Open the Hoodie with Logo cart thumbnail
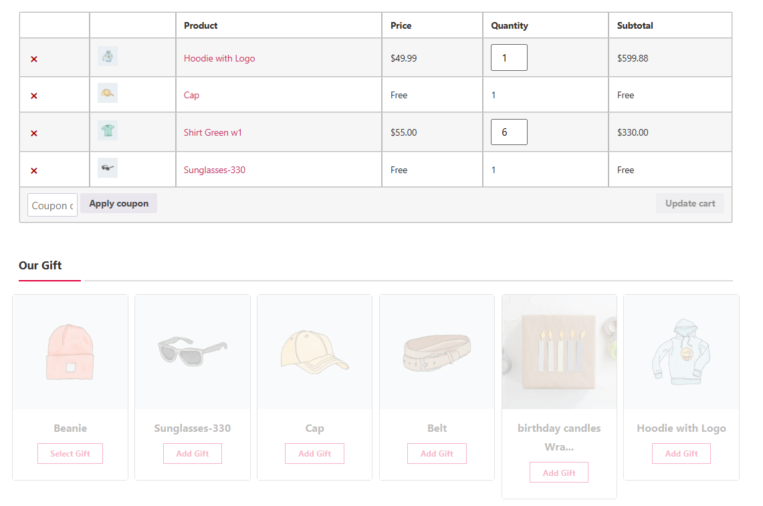The height and width of the screenshot is (506, 763). [108, 57]
